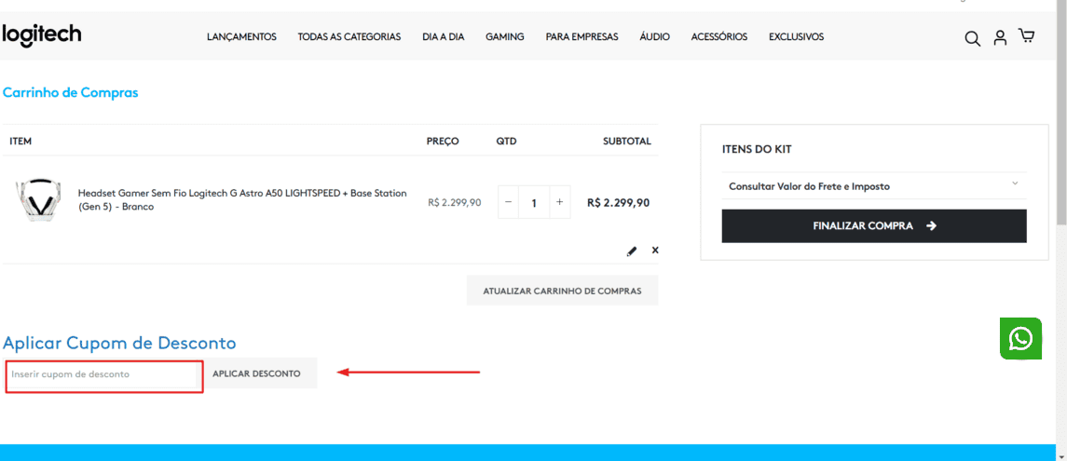Open the search magnifier icon
Screen dimensions: 1067x461
coord(972,39)
